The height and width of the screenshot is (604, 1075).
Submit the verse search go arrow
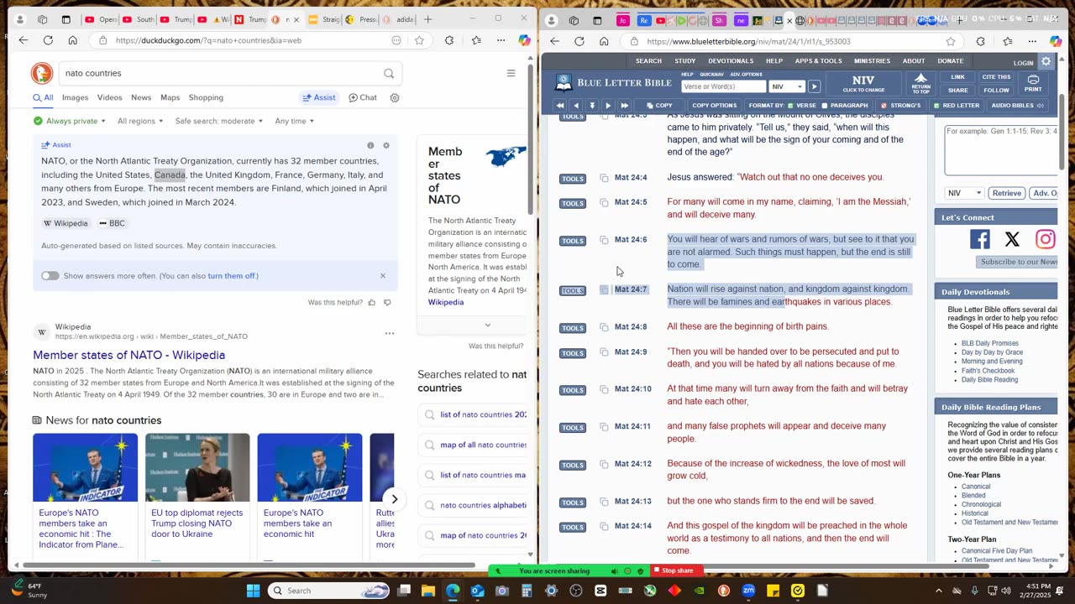pos(814,86)
